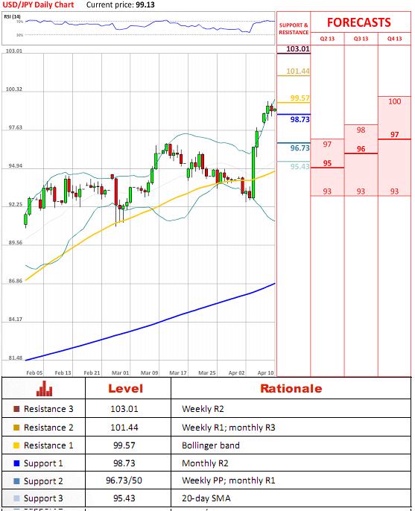Select the Q2 13 forecast column header

point(327,39)
